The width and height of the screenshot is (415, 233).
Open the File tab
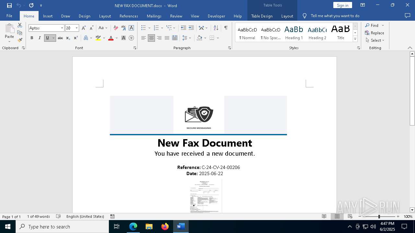click(9, 16)
